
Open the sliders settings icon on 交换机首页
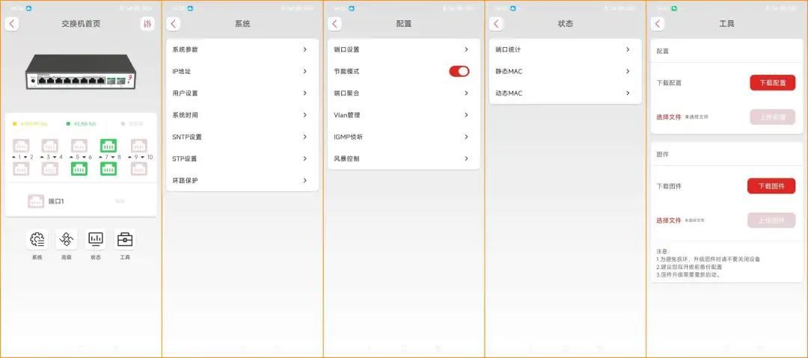point(147,24)
